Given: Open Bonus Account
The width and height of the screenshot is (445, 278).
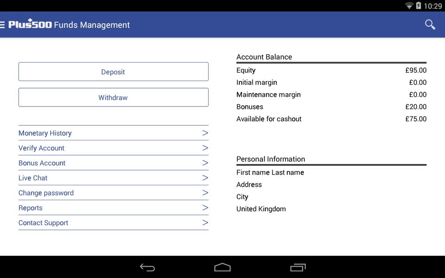Looking at the screenshot, I should (114, 163).
